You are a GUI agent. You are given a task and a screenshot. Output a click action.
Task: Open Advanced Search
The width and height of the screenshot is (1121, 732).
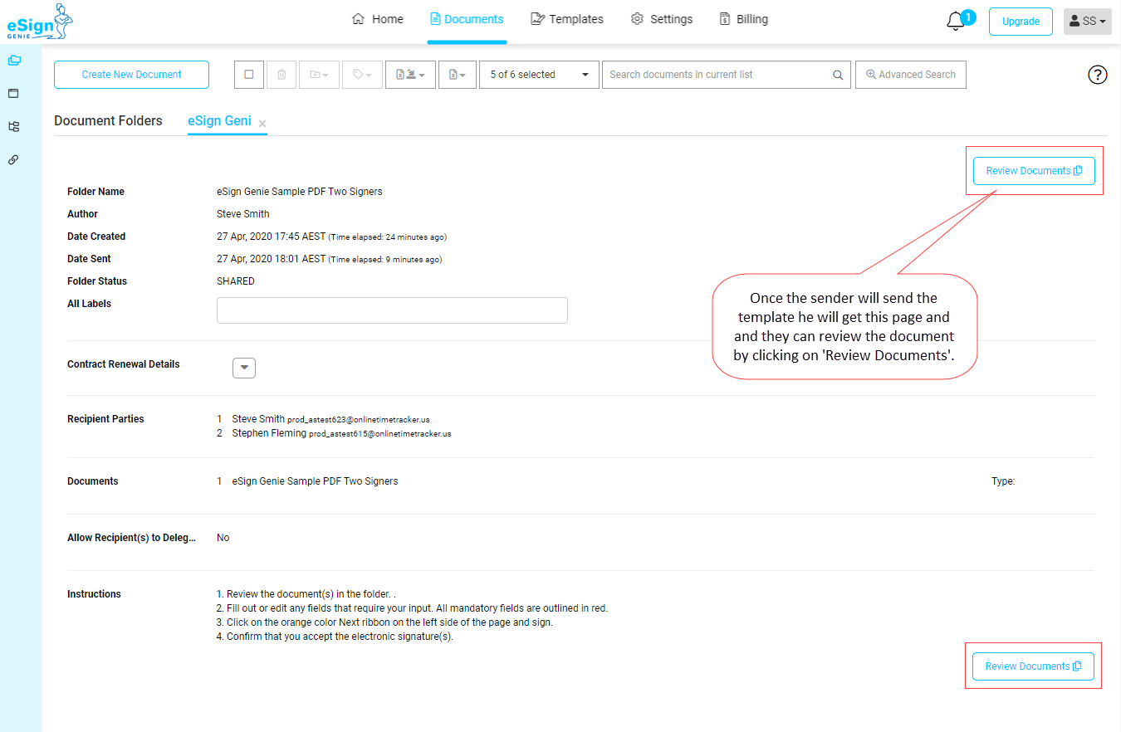click(x=911, y=75)
